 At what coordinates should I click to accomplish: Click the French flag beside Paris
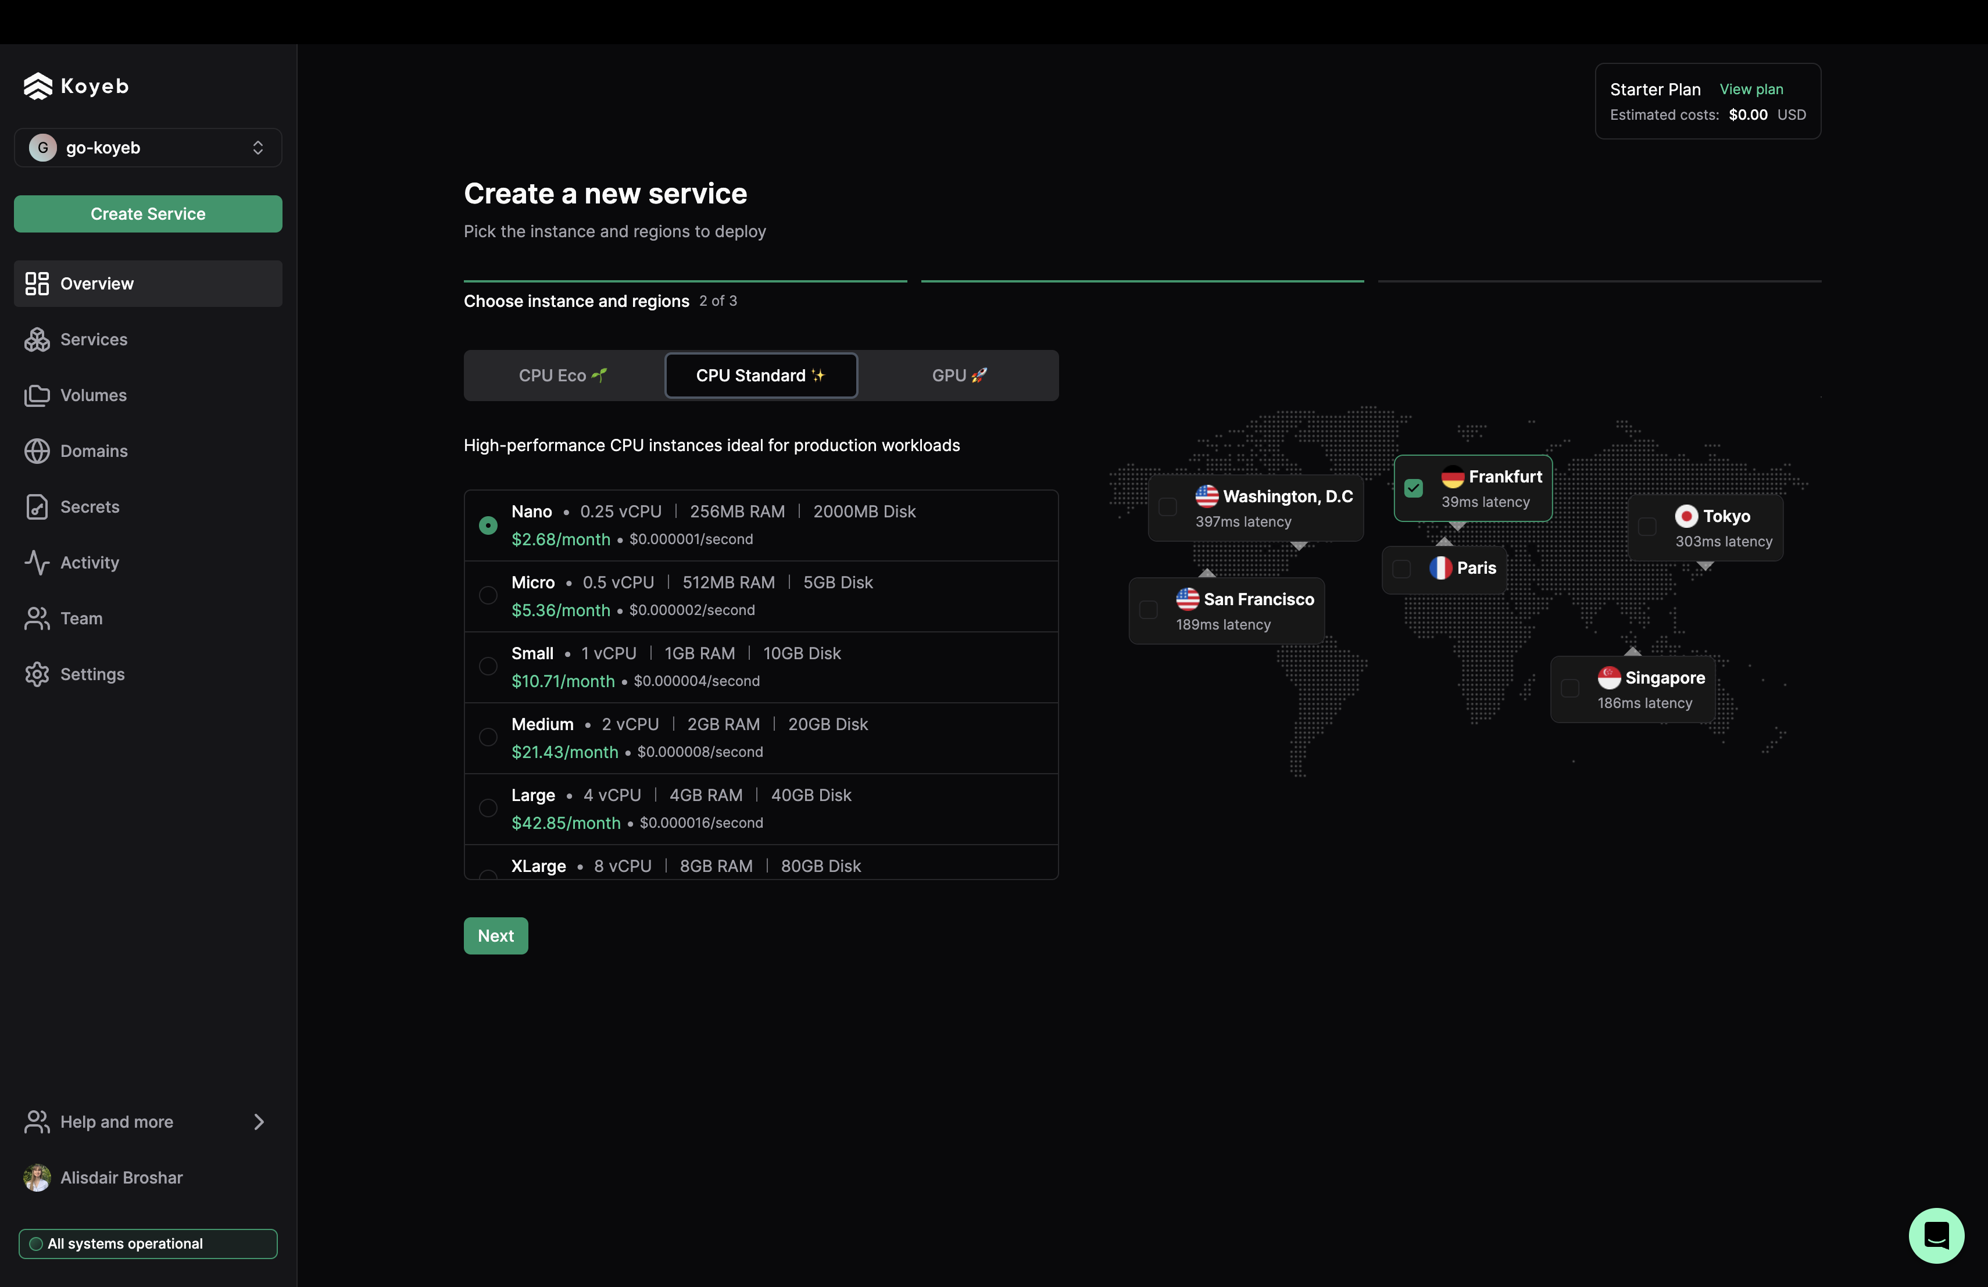pyautogui.click(x=1440, y=568)
